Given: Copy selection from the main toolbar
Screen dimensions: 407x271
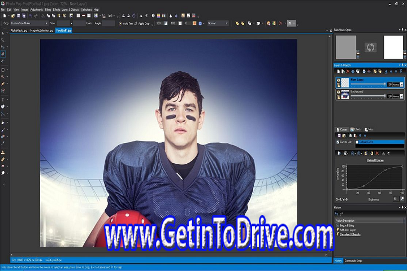Looking at the screenshot, I should [x=48, y=16].
